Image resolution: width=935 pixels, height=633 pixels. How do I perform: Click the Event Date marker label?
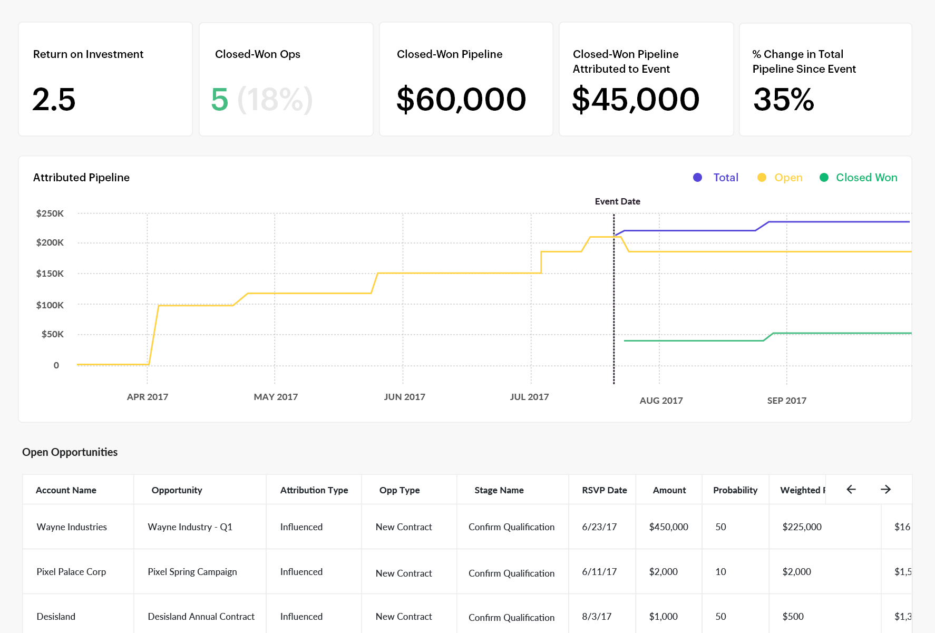tap(617, 201)
